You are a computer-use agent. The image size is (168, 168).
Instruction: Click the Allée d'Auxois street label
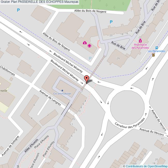[x=31, y=146]
